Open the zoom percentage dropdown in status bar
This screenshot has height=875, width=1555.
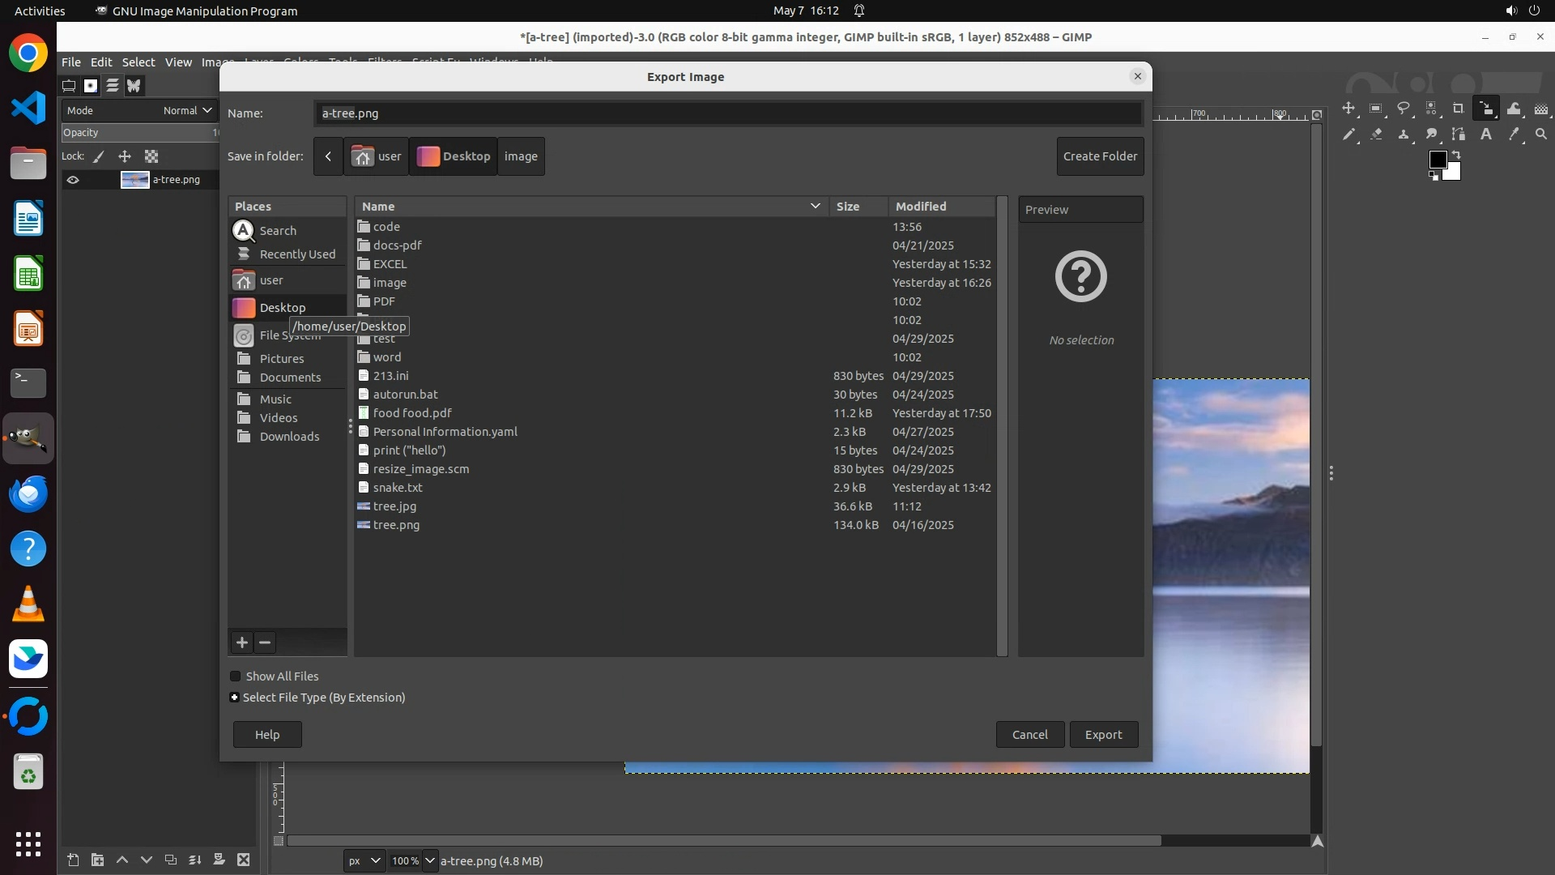tap(430, 860)
